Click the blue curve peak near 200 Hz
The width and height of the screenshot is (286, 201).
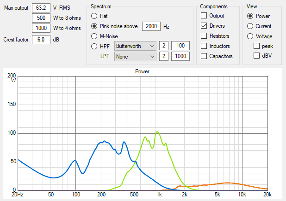point(104,141)
